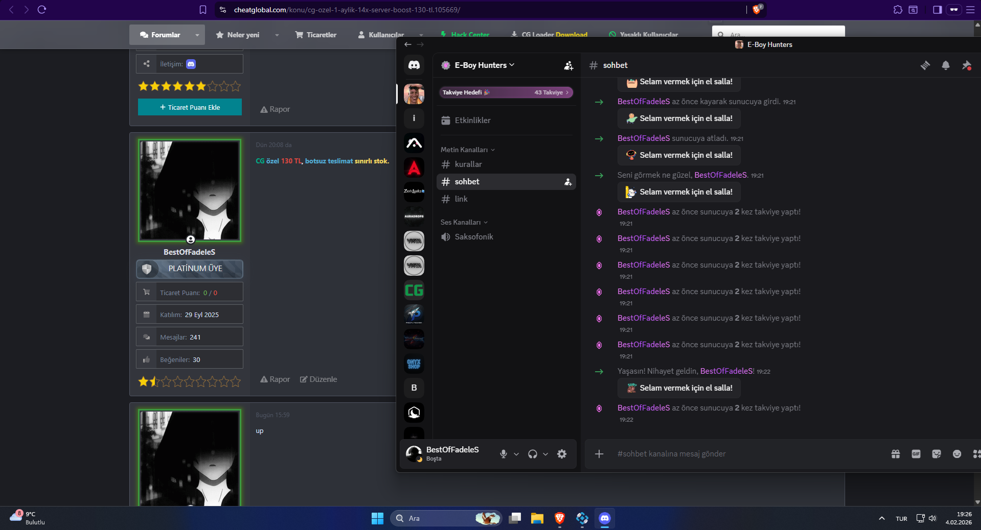
Task: Toggle channel notification bell in sohbet header
Action: pyautogui.click(x=946, y=65)
